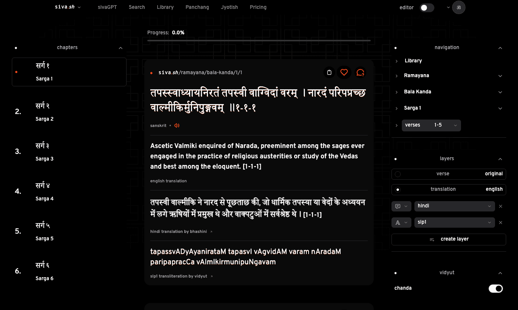Ask a question via the chat bubble icon
This screenshot has width=518, height=310.
pyautogui.click(x=360, y=72)
